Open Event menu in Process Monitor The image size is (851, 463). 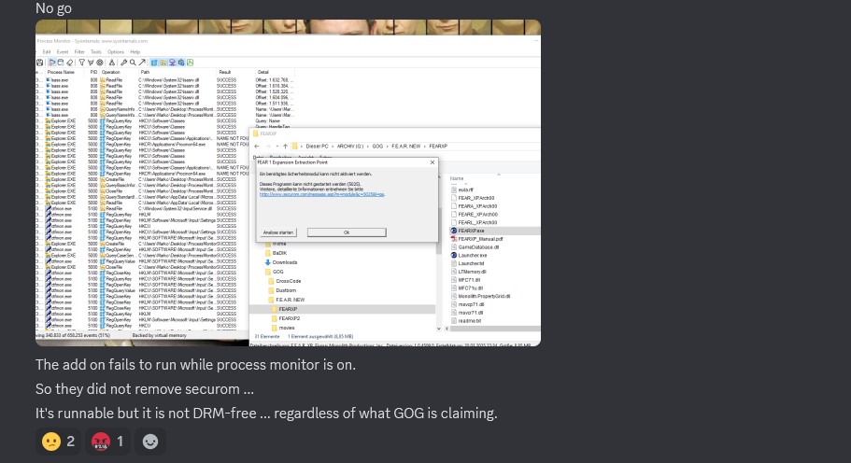63,52
